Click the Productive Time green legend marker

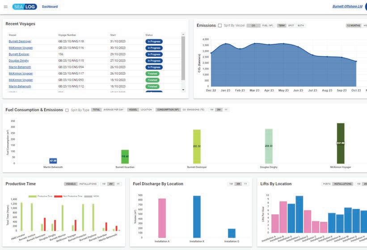[x=33, y=196]
